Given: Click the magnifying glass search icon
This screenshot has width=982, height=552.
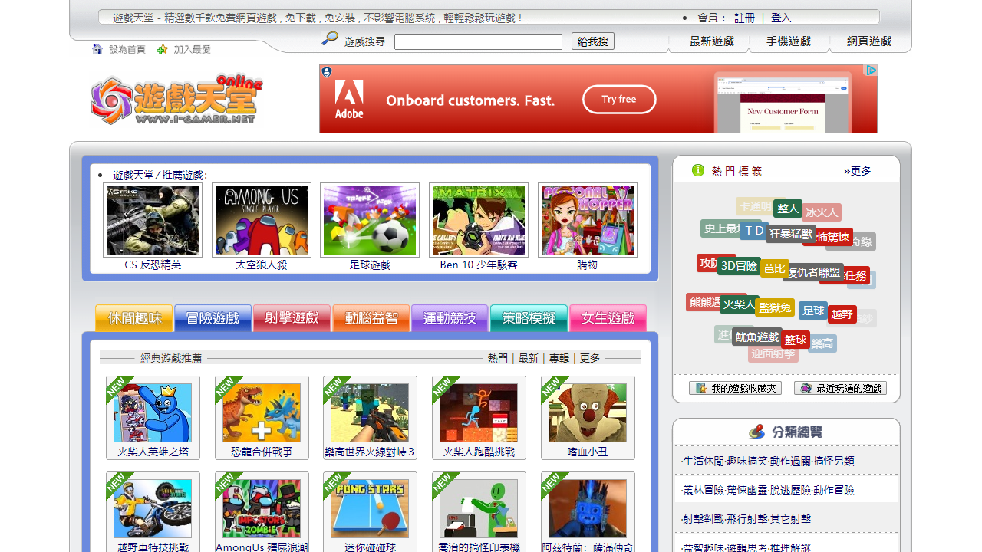Looking at the screenshot, I should tap(330, 38).
